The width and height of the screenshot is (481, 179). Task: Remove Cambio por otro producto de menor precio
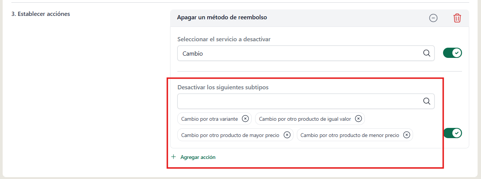tap(407, 135)
